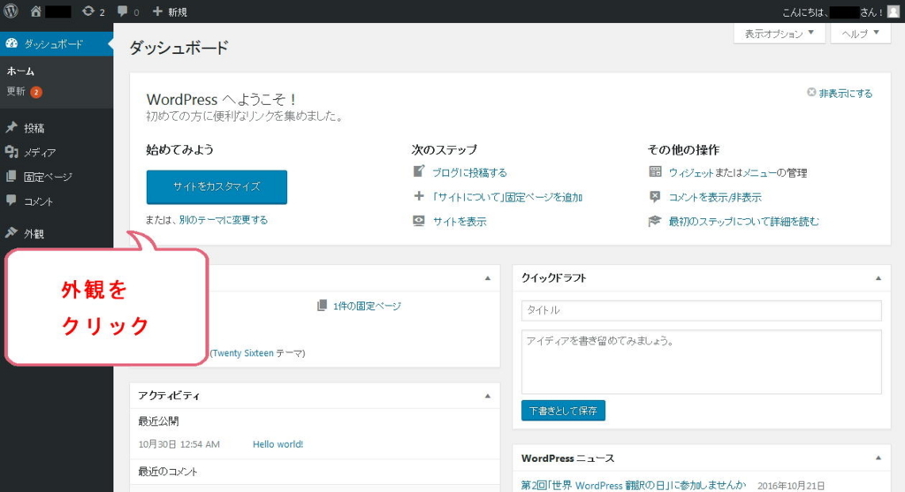Select ホーム submenu item

coord(21,72)
